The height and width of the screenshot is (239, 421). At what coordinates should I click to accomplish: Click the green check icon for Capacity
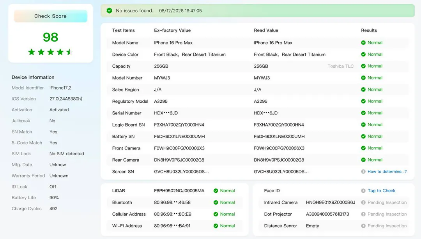click(x=363, y=66)
